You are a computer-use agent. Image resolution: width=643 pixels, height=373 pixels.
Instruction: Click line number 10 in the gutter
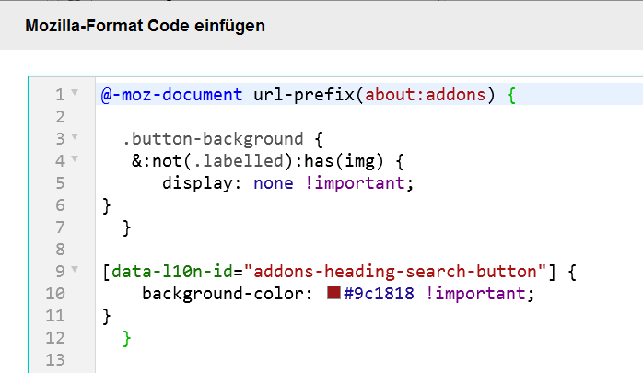56,294
